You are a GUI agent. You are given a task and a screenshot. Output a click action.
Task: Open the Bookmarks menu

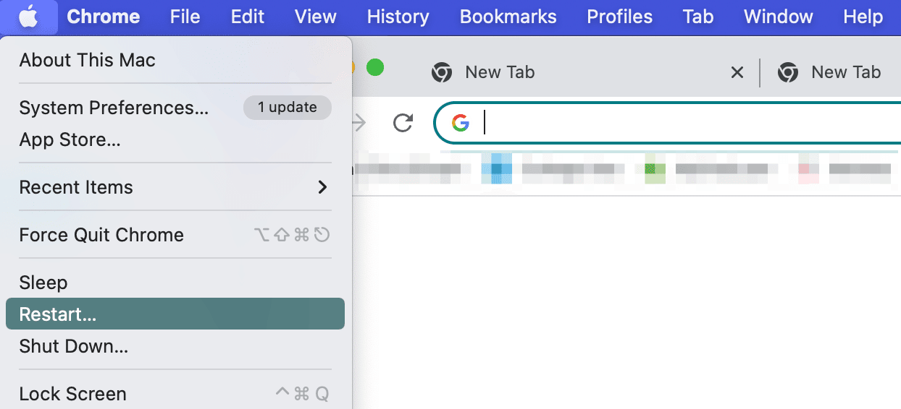(x=508, y=17)
